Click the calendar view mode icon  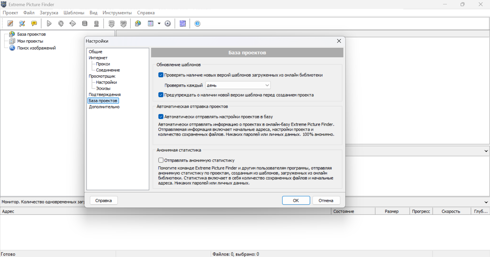(x=151, y=23)
